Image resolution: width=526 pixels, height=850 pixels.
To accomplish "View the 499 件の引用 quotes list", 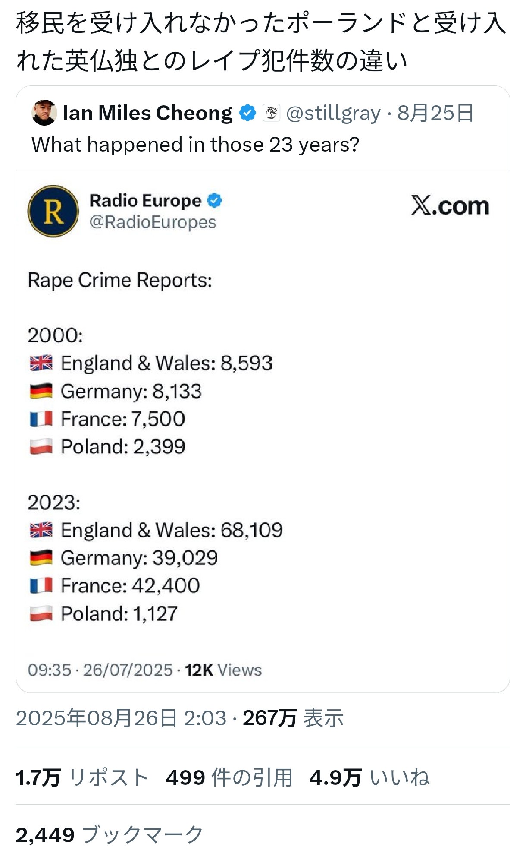I will (x=229, y=777).
